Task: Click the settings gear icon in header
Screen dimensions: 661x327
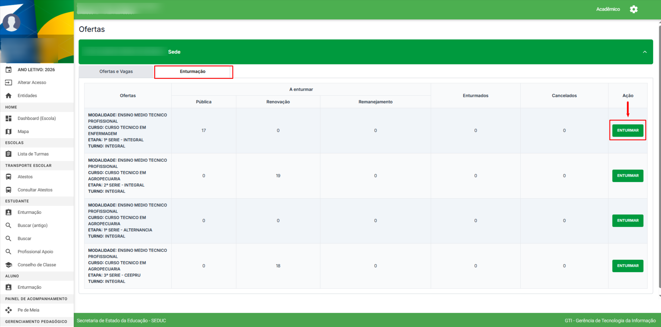Action: (633, 9)
